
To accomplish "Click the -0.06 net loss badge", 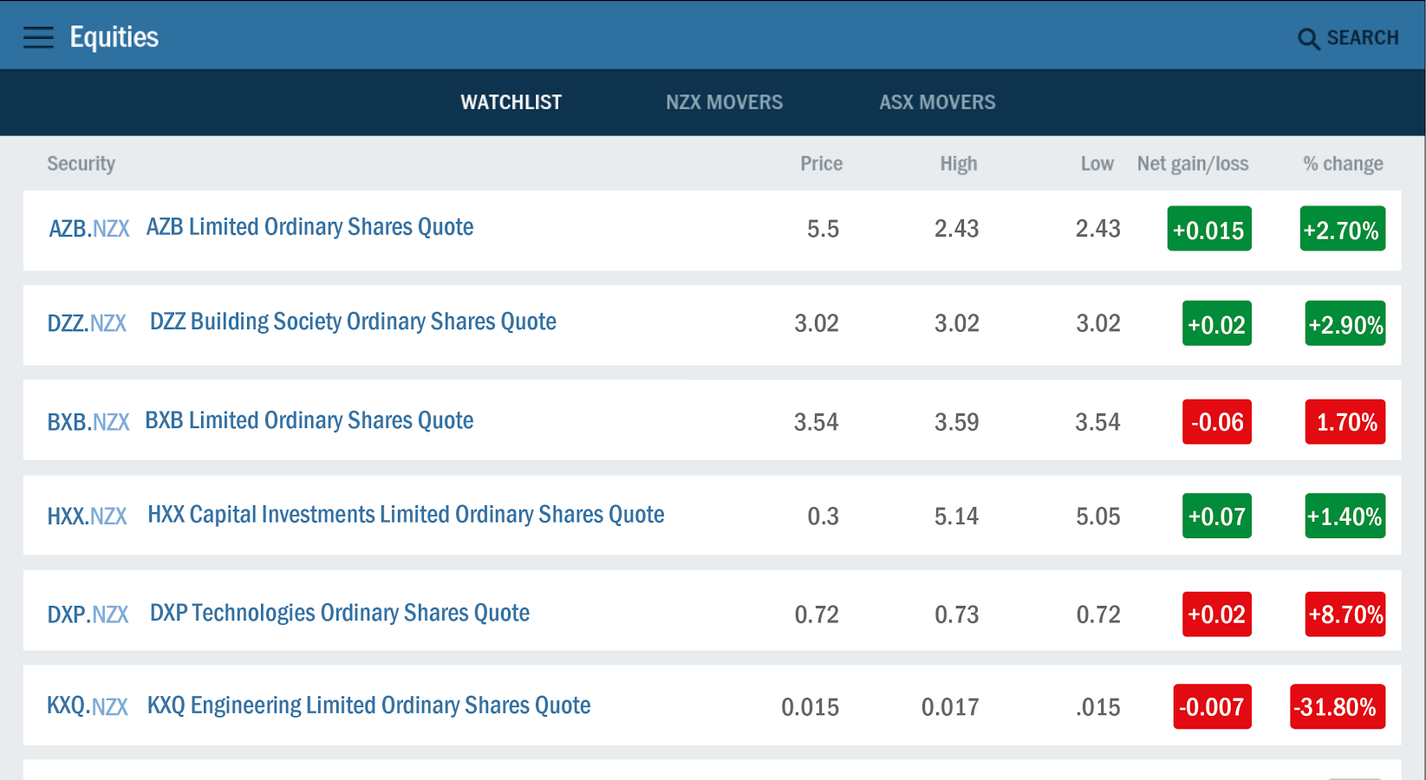I will 1216,422.
